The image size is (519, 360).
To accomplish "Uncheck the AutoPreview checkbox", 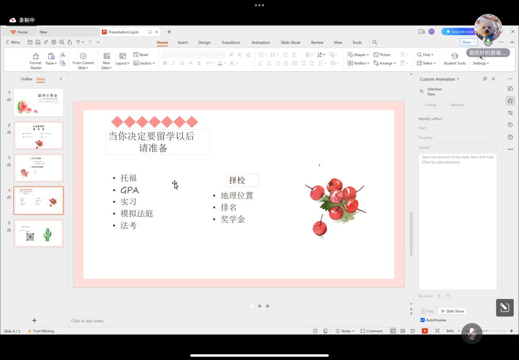I will click(422, 320).
